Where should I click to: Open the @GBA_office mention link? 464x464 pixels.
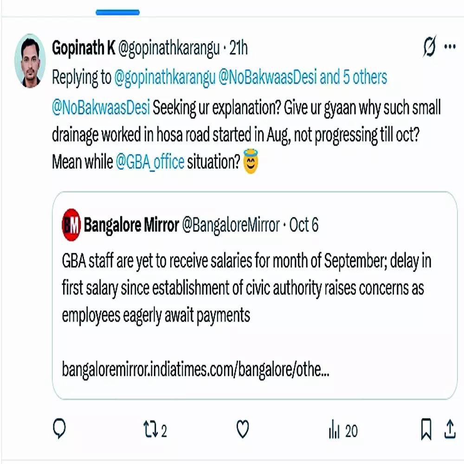[x=149, y=161]
